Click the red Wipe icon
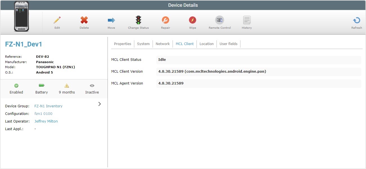Viewport: 366px width, 169px height. pyautogui.click(x=193, y=20)
